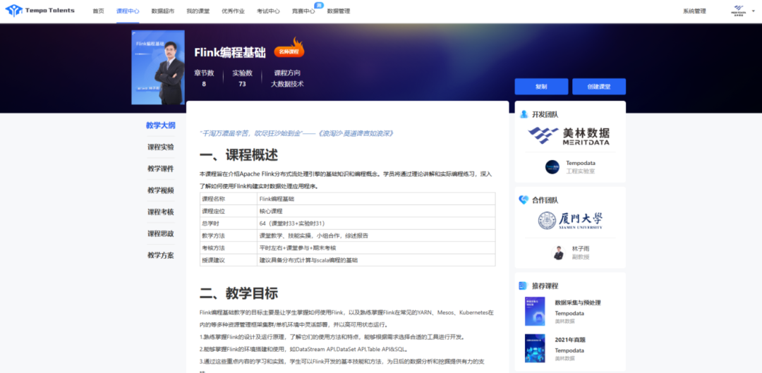Open the 系统管理 menu

[x=694, y=11]
